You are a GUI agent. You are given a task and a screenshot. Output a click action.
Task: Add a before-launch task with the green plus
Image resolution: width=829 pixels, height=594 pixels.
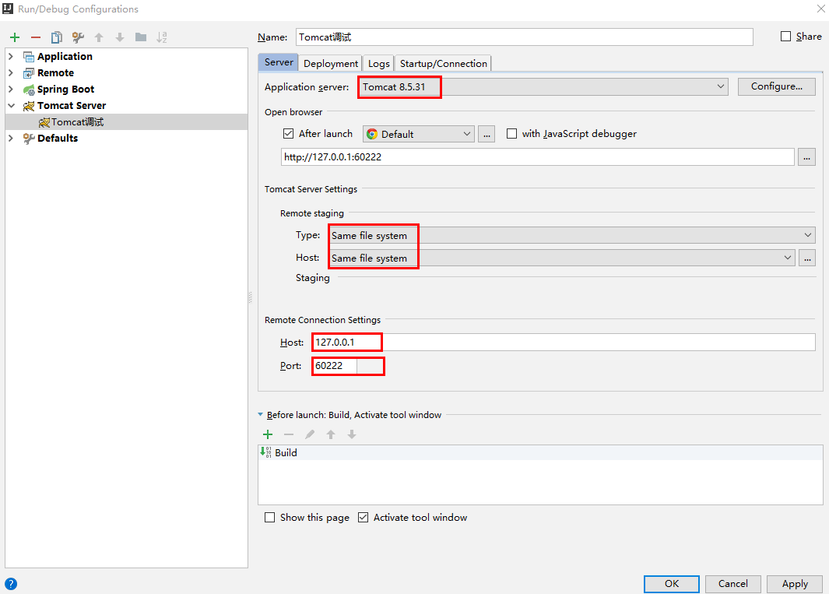pos(268,434)
